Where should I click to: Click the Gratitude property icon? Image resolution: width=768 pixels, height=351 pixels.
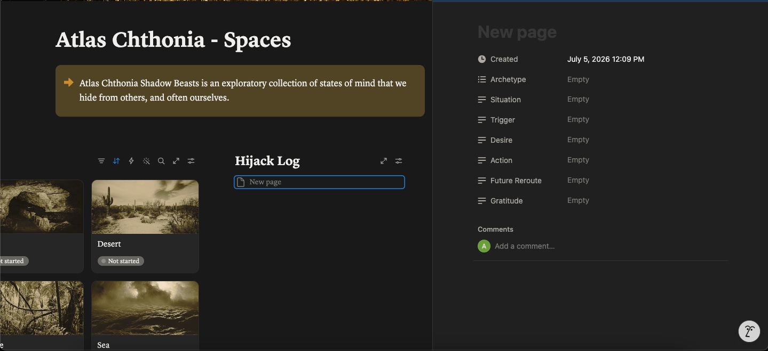pos(482,201)
